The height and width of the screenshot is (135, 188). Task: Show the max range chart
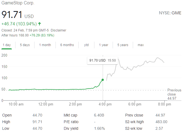[x=141, y=45]
